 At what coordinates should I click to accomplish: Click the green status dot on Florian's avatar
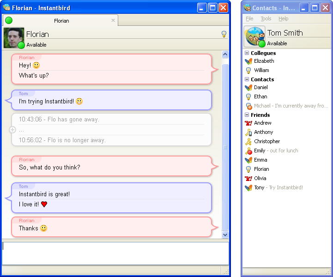click(x=21, y=45)
